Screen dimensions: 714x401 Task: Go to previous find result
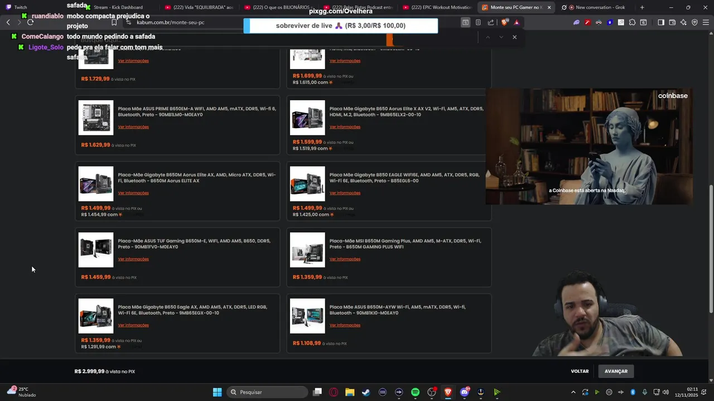tap(488, 37)
